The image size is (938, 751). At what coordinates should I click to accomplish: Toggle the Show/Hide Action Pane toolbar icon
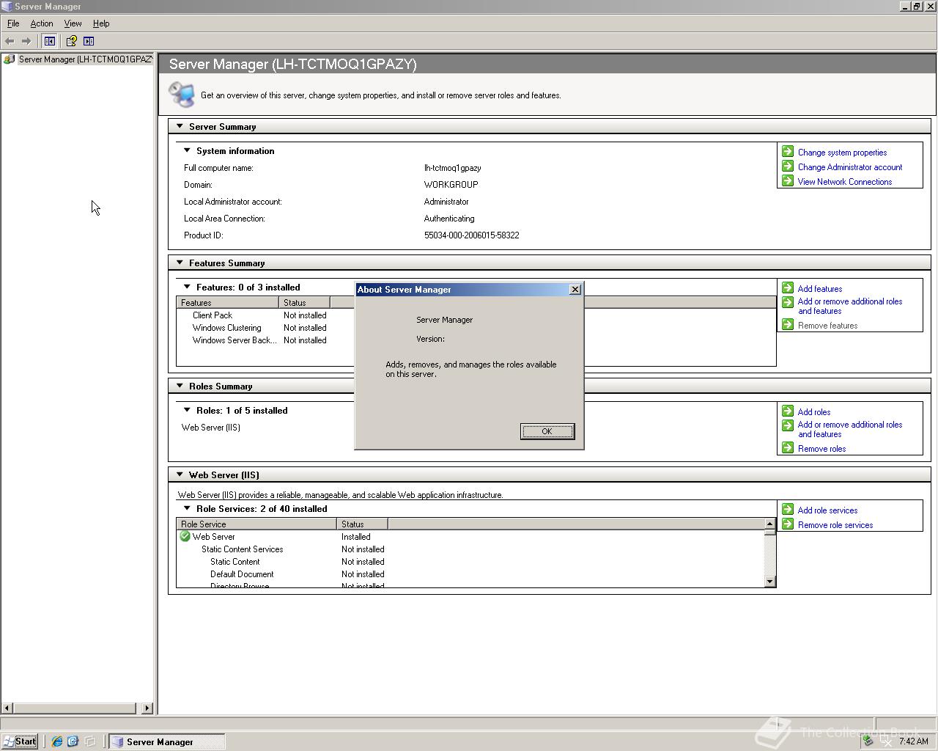click(89, 41)
